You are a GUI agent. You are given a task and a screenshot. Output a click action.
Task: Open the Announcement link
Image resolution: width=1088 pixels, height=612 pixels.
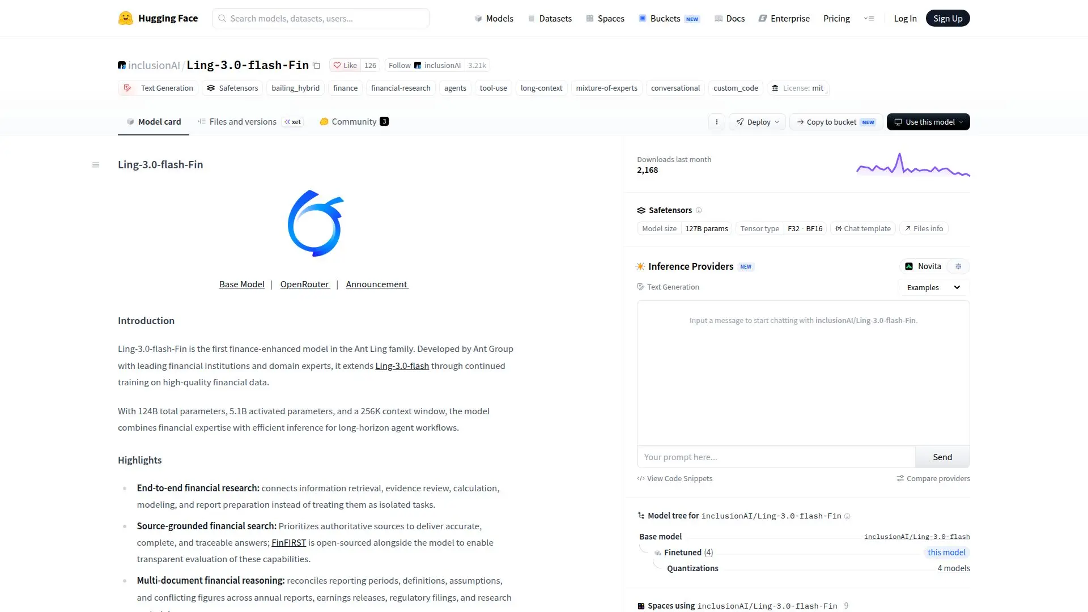point(377,284)
